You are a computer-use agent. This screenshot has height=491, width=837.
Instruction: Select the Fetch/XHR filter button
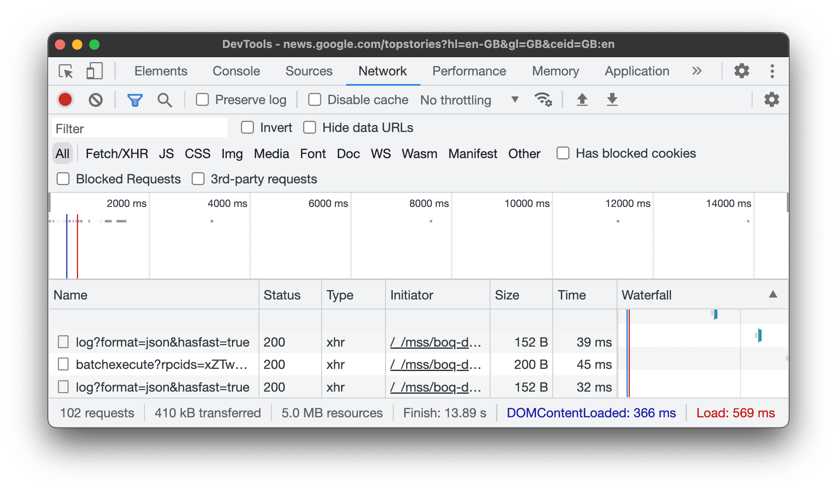pyautogui.click(x=115, y=154)
